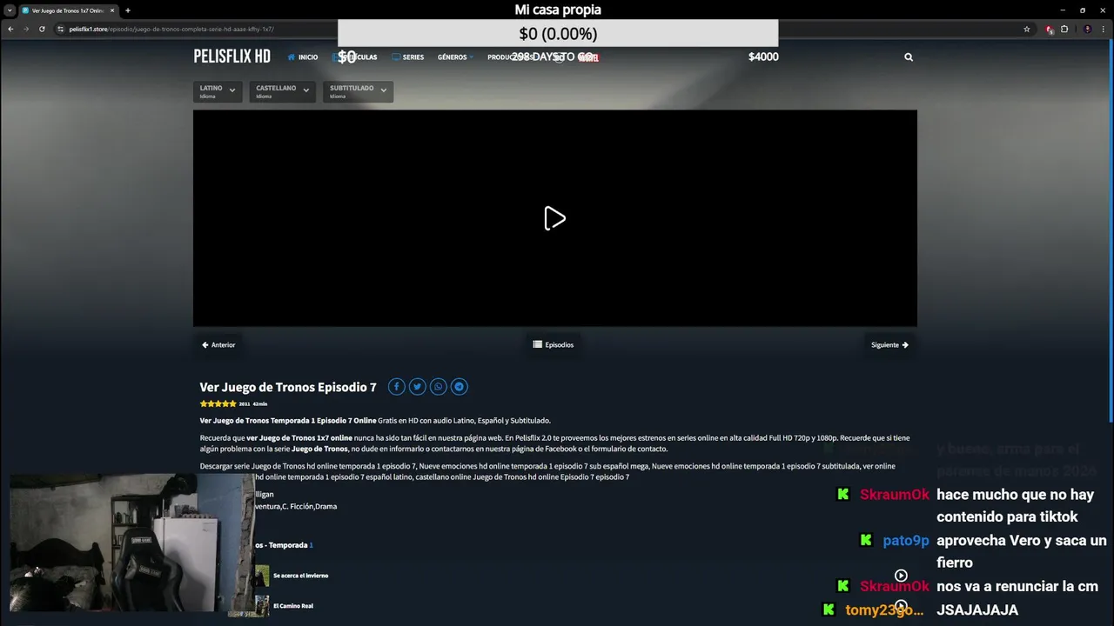Share episode on WhatsApp

pyautogui.click(x=438, y=387)
